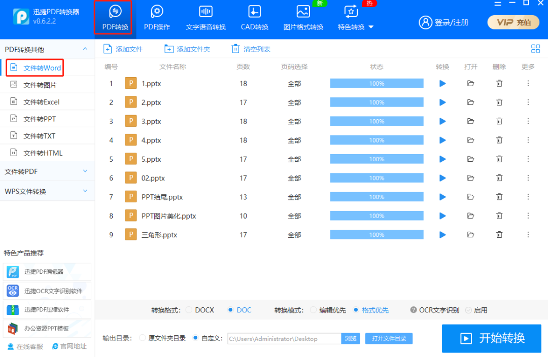The image size is (548, 357).
Task: Launch 在线客服 customer service
Action: point(24,346)
